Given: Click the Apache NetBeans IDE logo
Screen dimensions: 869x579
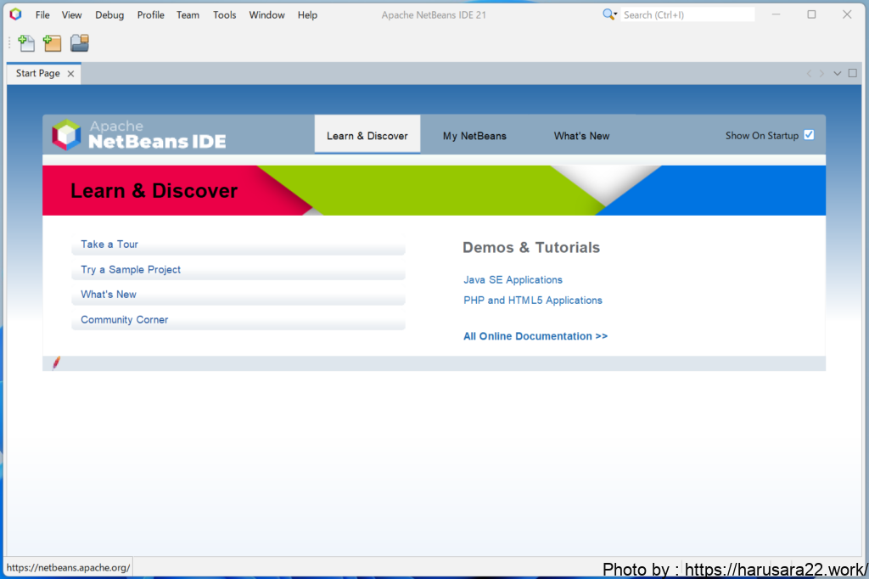Looking at the screenshot, I should tap(139, 135).
